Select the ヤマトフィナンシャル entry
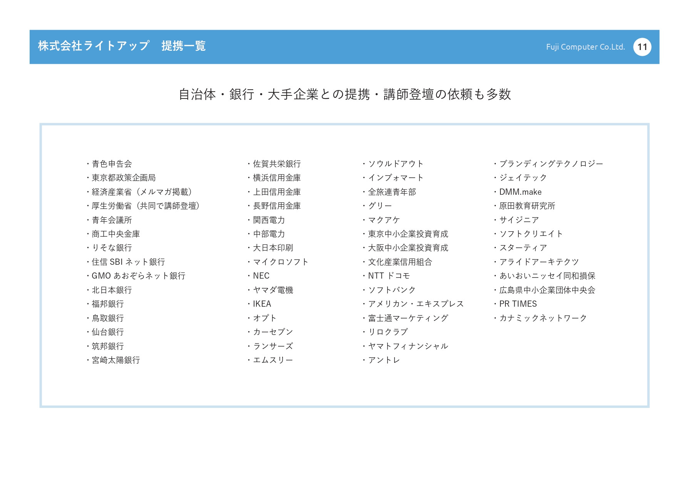Screen dimensions: 689x491 [405, 346]
